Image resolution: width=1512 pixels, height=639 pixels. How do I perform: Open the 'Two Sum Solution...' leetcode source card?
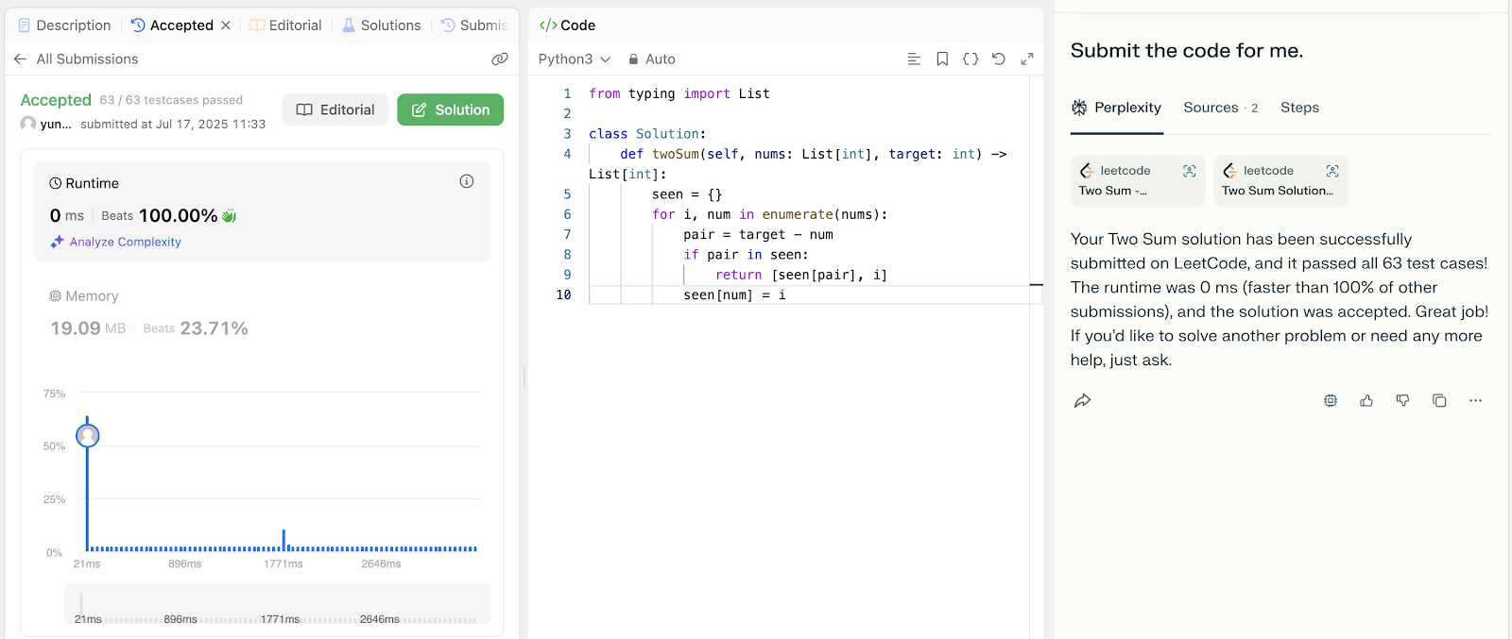coord(1280,180)
